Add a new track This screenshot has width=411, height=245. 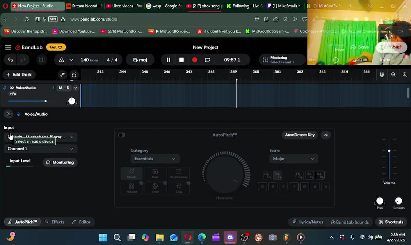pyautogui.click(x=19, y=75)
